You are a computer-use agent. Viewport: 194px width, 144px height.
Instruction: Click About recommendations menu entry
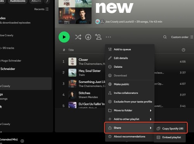[130, 137]
